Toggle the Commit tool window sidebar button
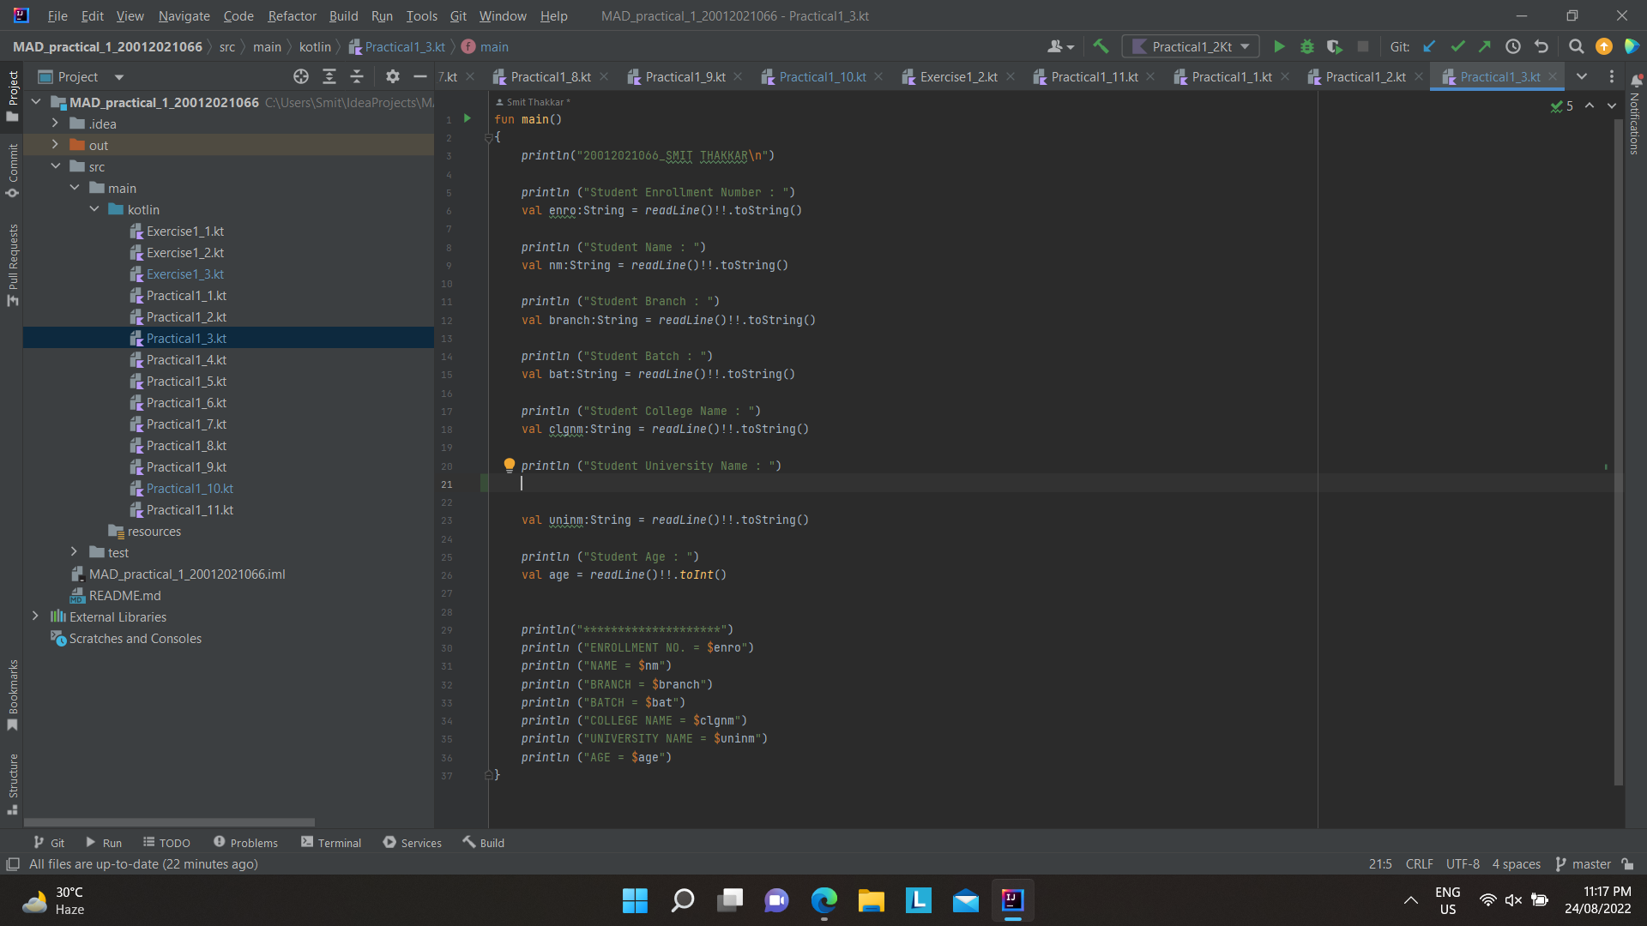This screenshot has height=926, width=1647. [x=12, y=170]
